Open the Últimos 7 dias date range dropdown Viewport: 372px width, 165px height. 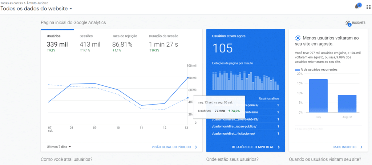coord(59,147)
